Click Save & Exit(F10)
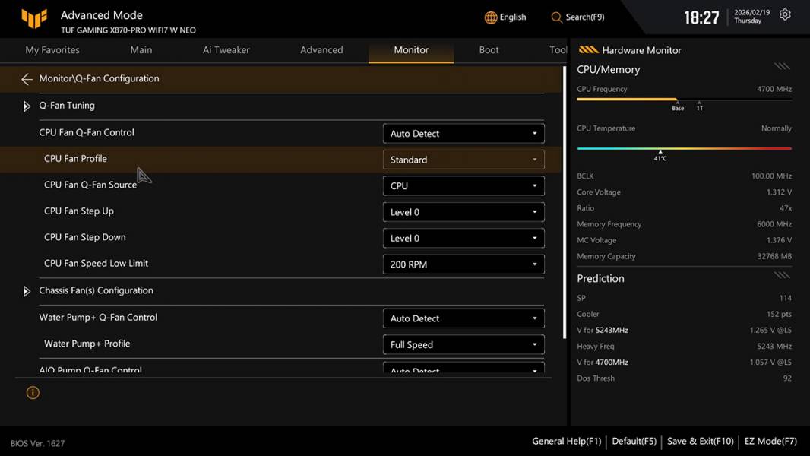The width and height of the screenshot is (810, 456). [700, 442]
